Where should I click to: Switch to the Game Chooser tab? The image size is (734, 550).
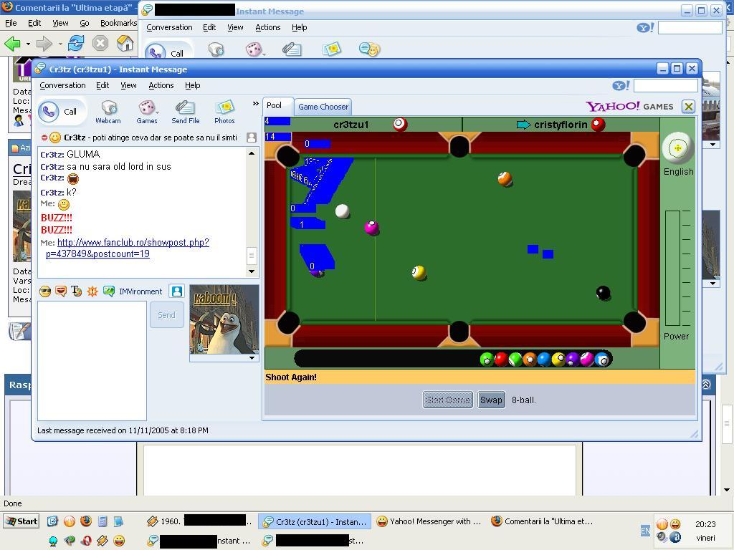pyautogui.click(x=323, y=107)
